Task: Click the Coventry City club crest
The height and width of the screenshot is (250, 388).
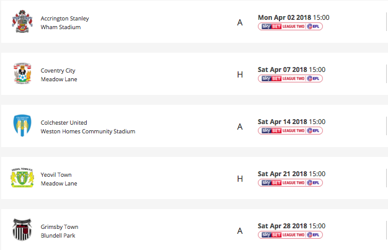Action: click(22, 74)
